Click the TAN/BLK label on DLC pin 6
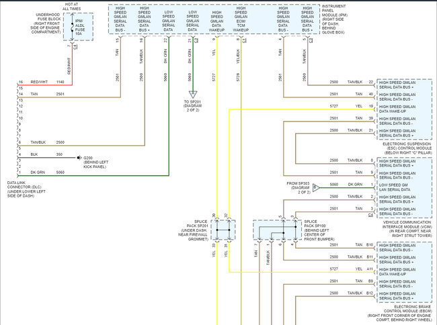The height and width of the screenshot is (325, 437). pyautogui.click(x=38, y=142)
